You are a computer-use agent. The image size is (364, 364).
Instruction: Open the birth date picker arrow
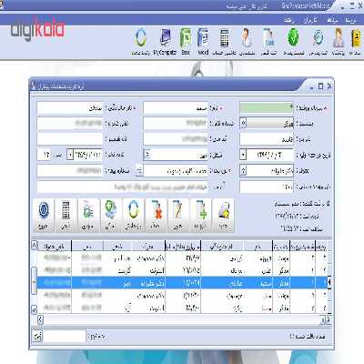pos(70,155)
